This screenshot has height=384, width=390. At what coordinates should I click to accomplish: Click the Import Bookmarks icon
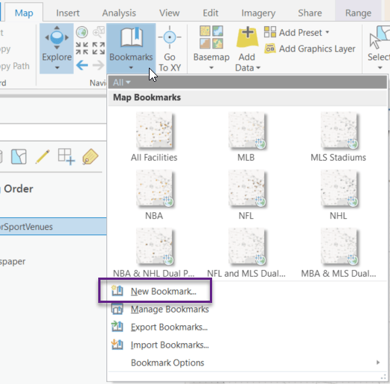(x=117, y=345)
